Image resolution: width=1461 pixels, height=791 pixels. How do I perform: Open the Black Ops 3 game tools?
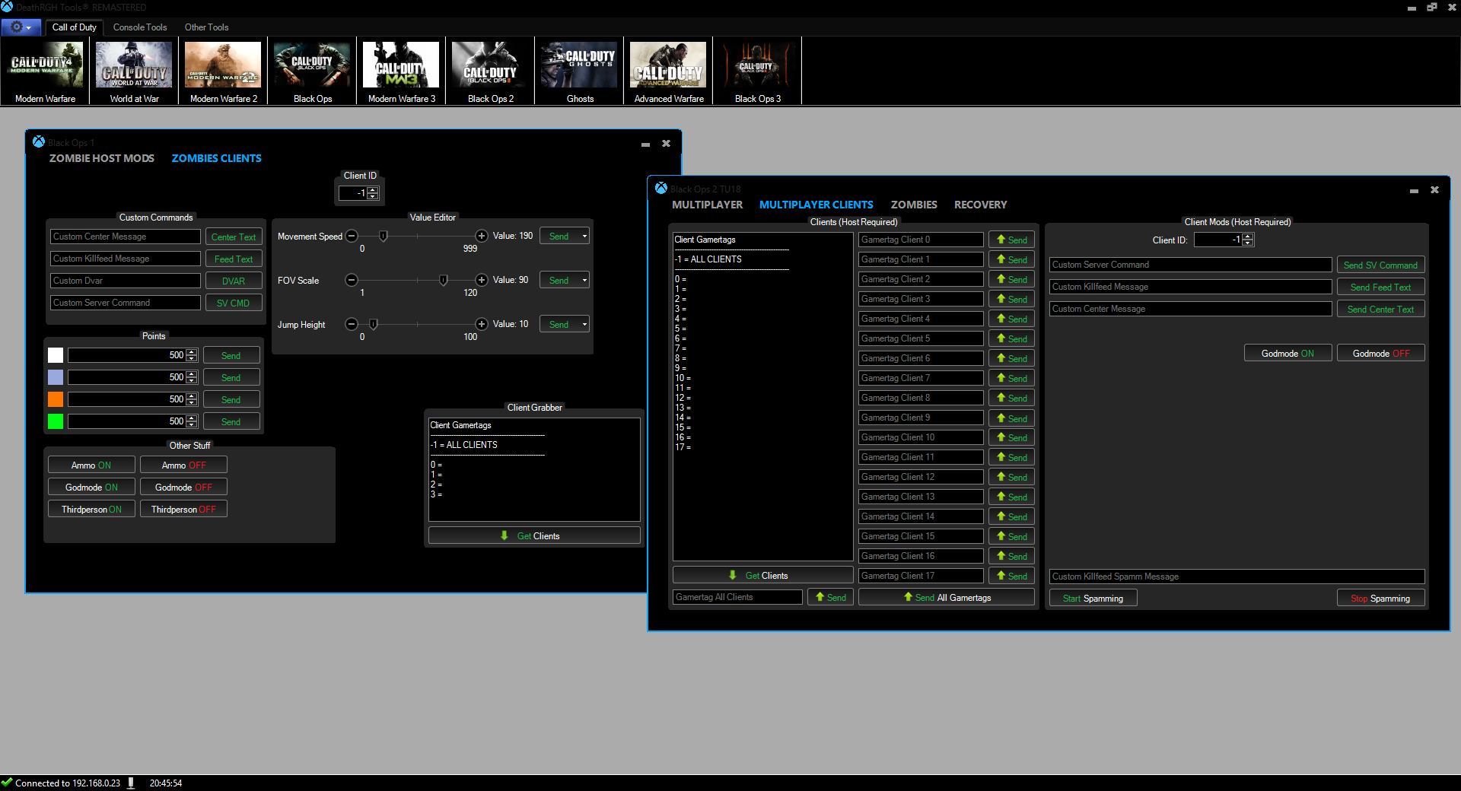click(x=757, y=72)
